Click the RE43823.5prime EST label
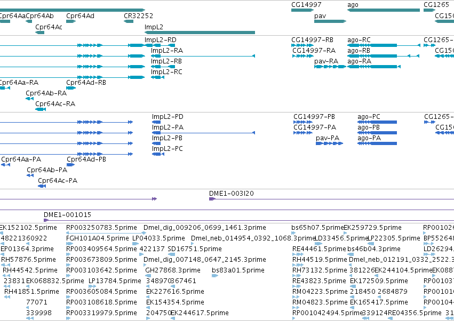454x321 pixels. (319, 281)
